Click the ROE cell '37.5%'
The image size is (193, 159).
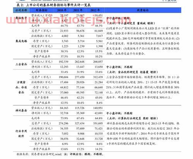64,57
